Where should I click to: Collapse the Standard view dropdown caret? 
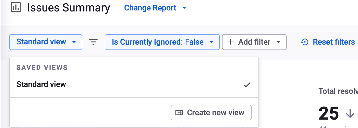click(74, 42)
